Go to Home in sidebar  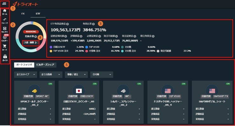[x=5, y=12]
